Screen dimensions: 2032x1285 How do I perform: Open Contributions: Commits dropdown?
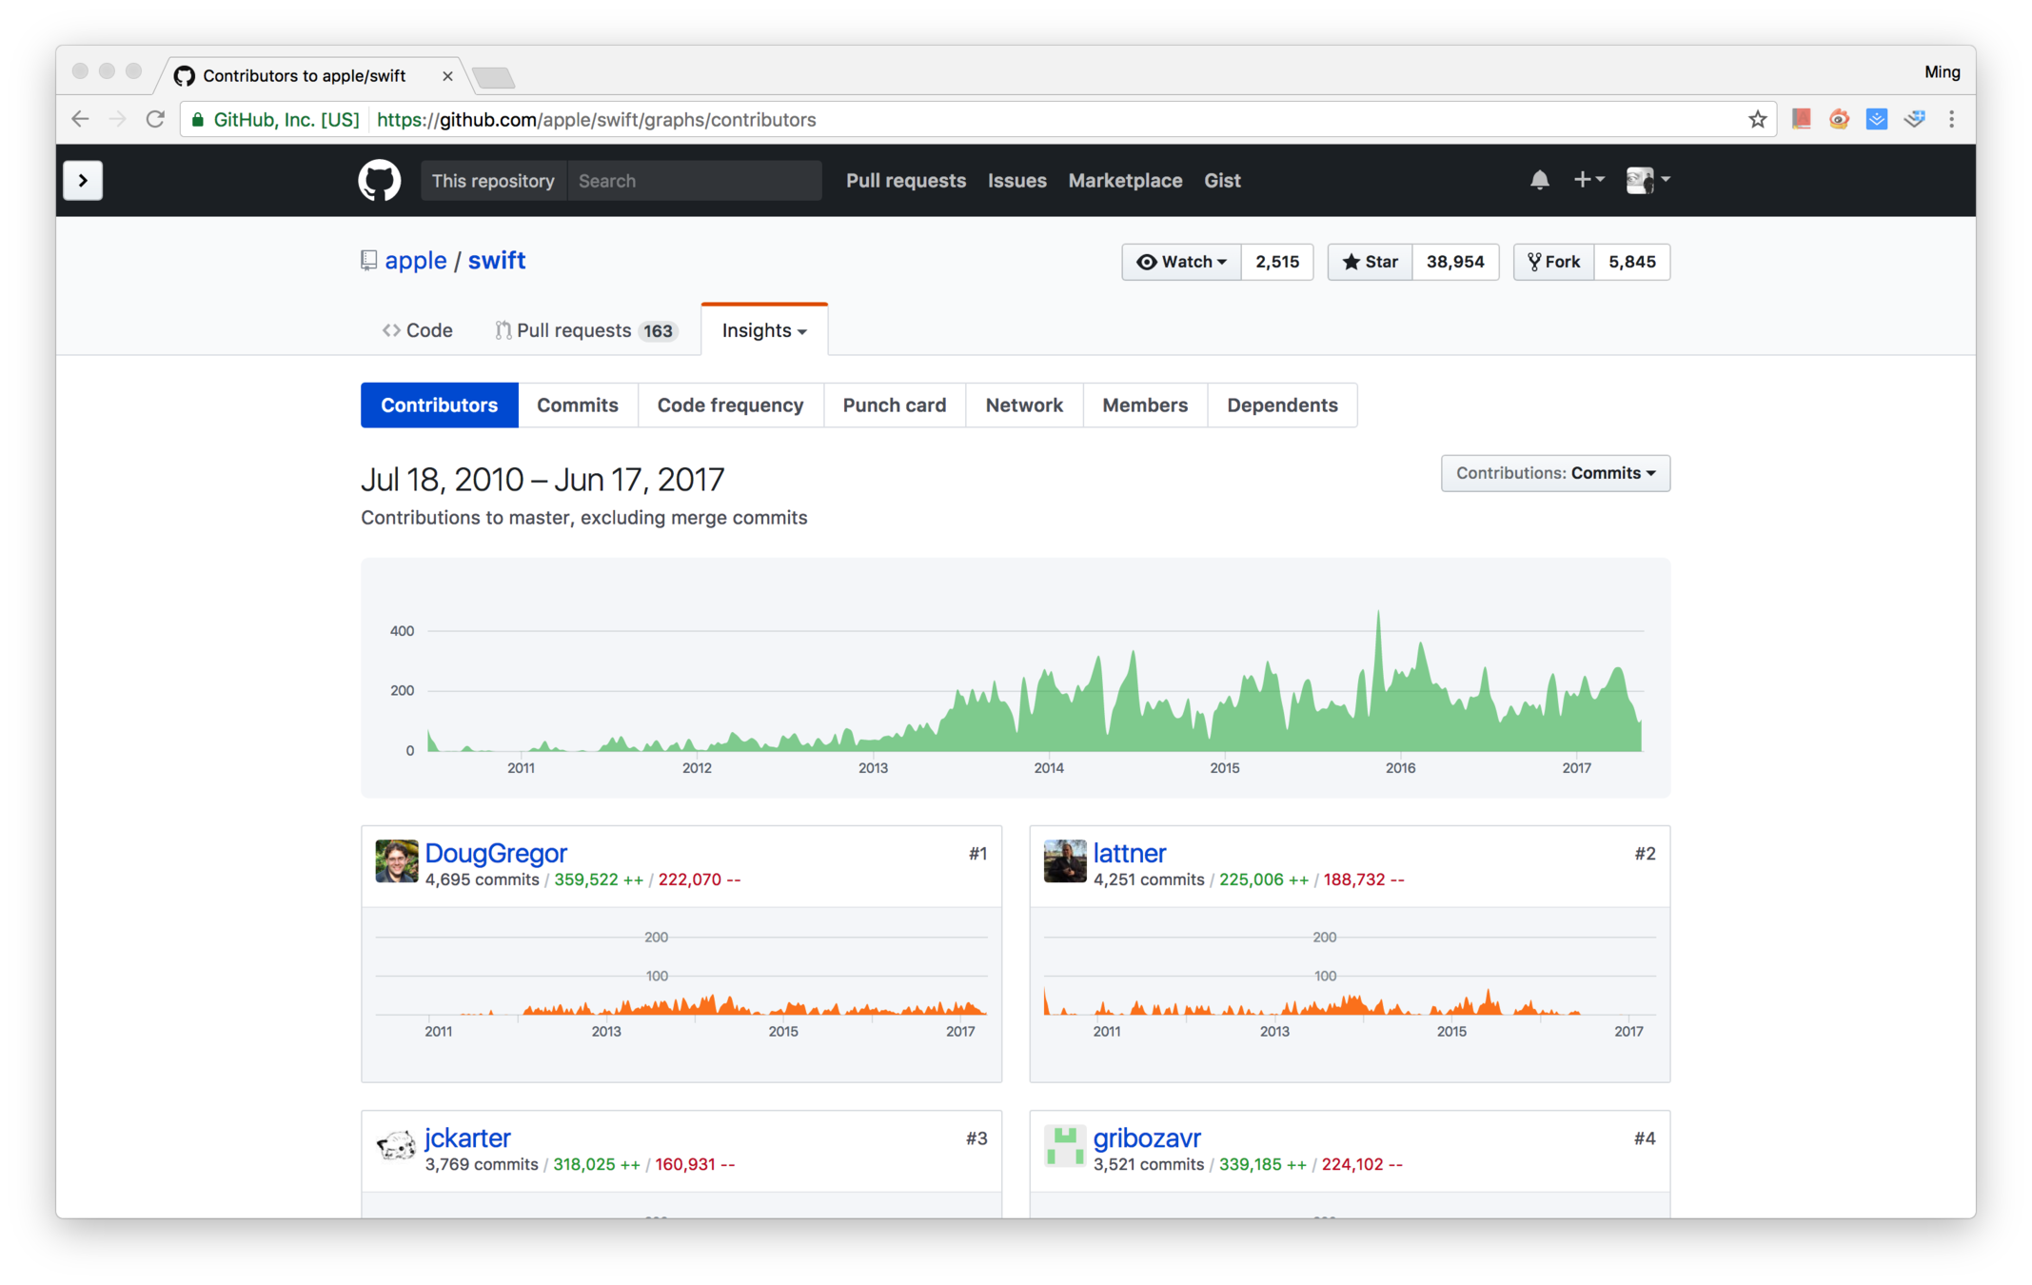click(1554, 473)
